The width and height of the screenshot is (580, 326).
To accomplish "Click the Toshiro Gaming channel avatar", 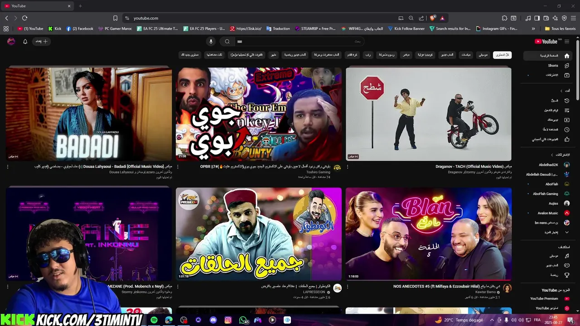I will click(x=337, y=168).
